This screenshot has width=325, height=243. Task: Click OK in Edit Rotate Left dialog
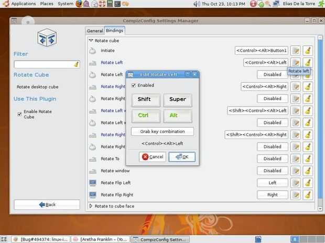182,157
